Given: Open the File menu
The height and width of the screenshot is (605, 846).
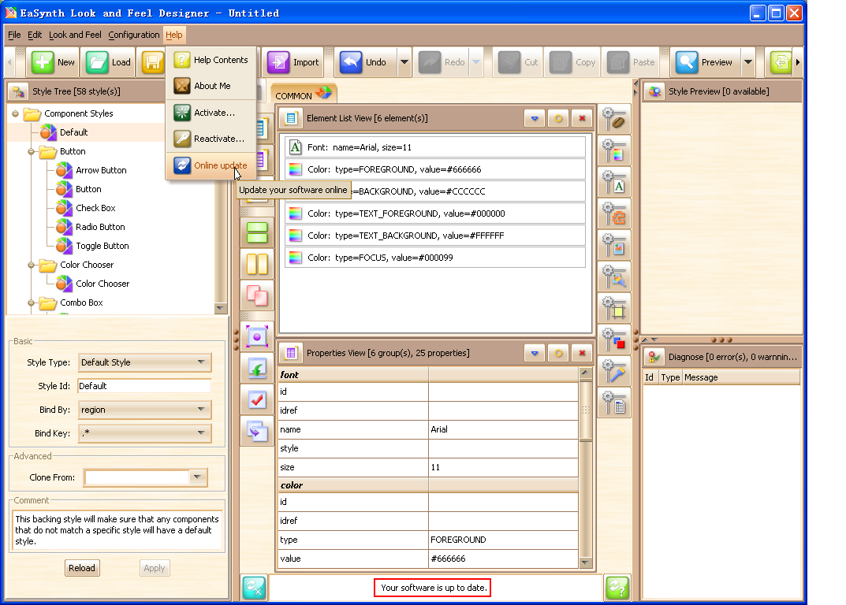Looking at the screenshot, I should [14, 35].
